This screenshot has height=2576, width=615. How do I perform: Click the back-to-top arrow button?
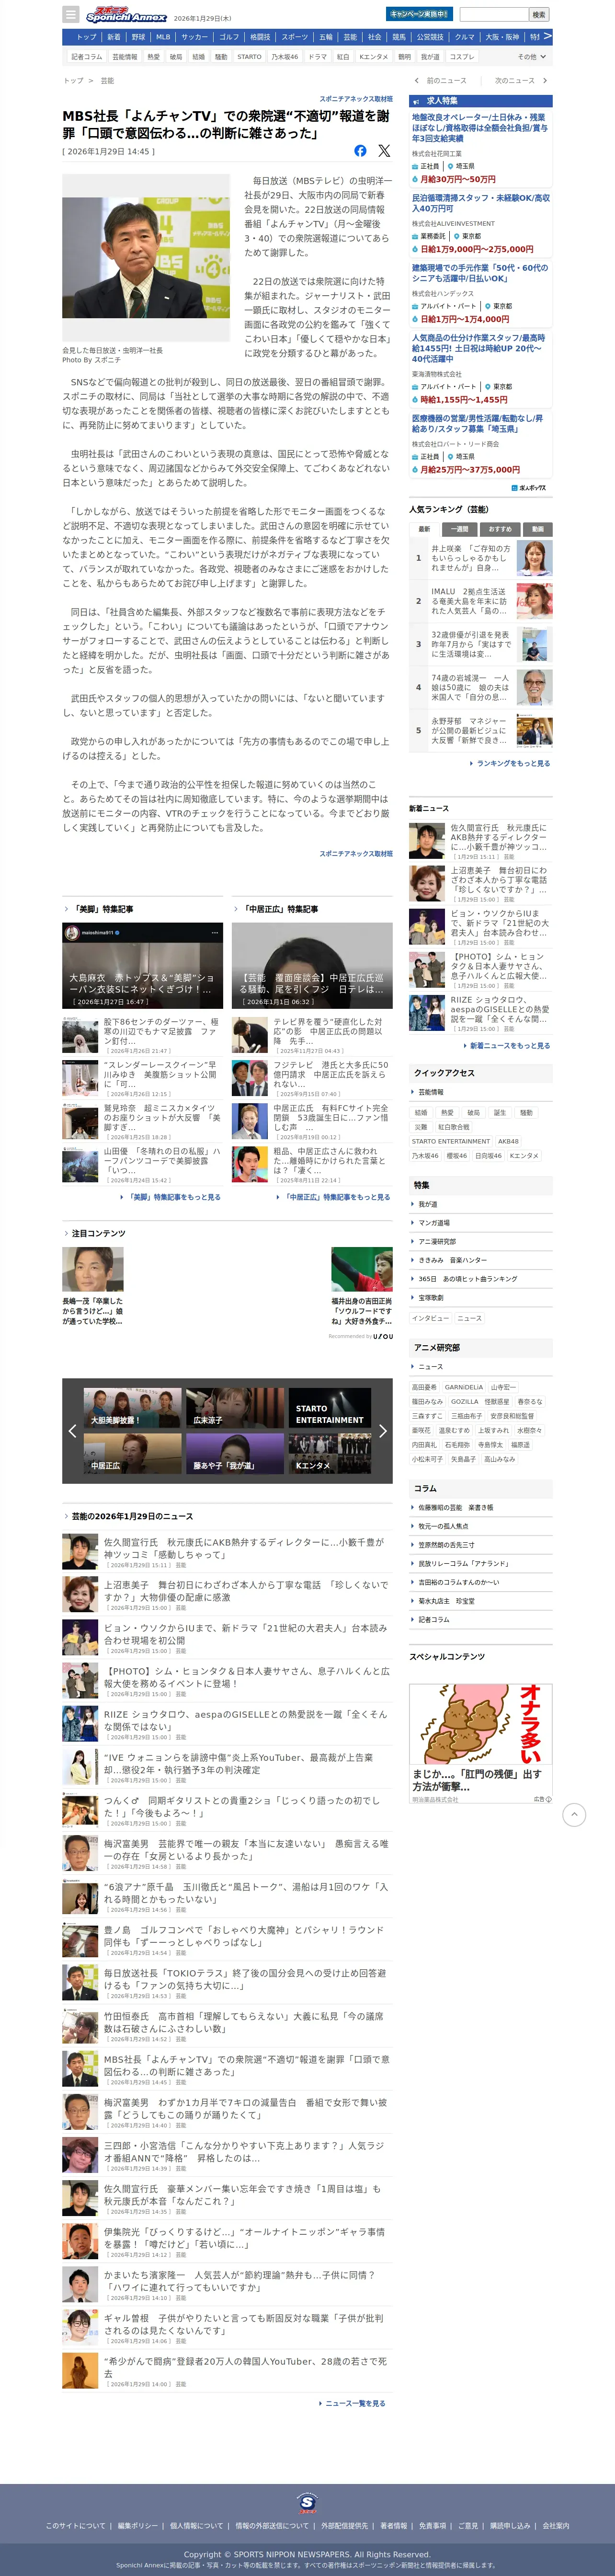click(574, 1814)
